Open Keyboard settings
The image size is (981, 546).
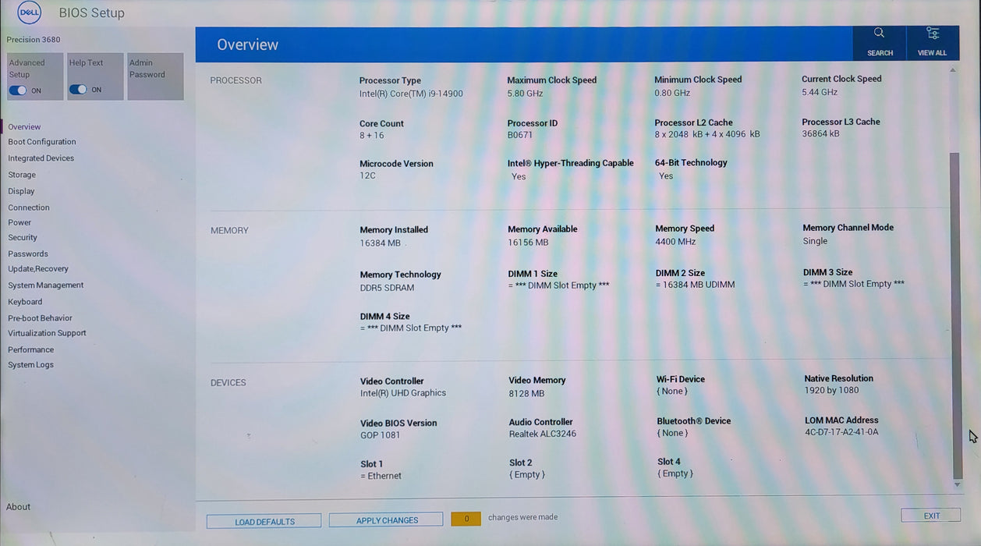point(25,302)
